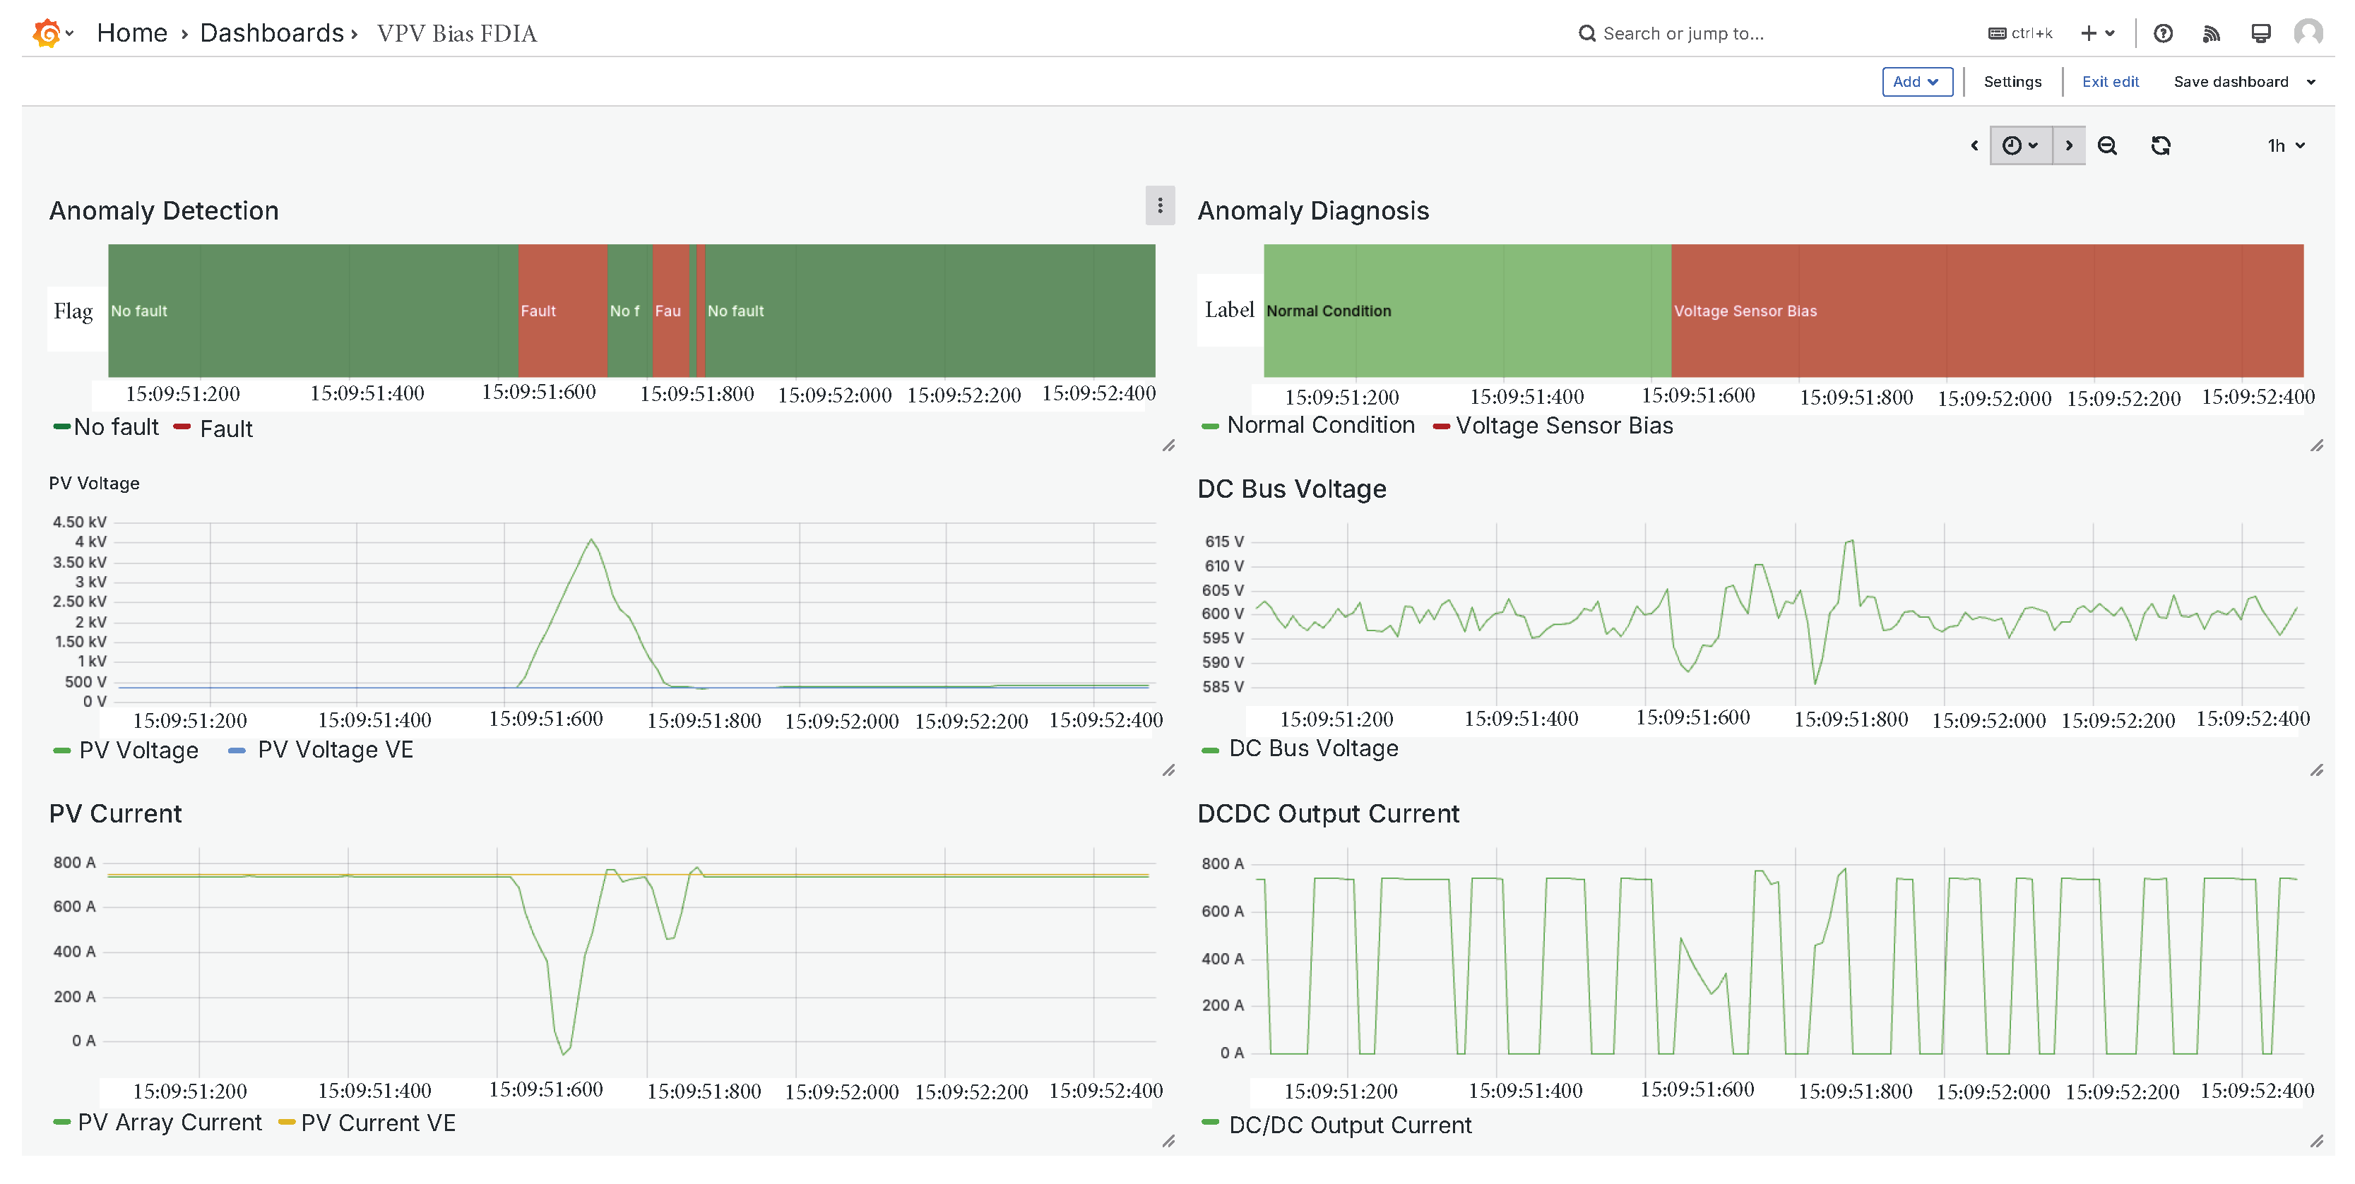This screenshot has height=1184, width=2355.
Task: Click the second 'Fau' red segment
Action: (x=670, y=311)
